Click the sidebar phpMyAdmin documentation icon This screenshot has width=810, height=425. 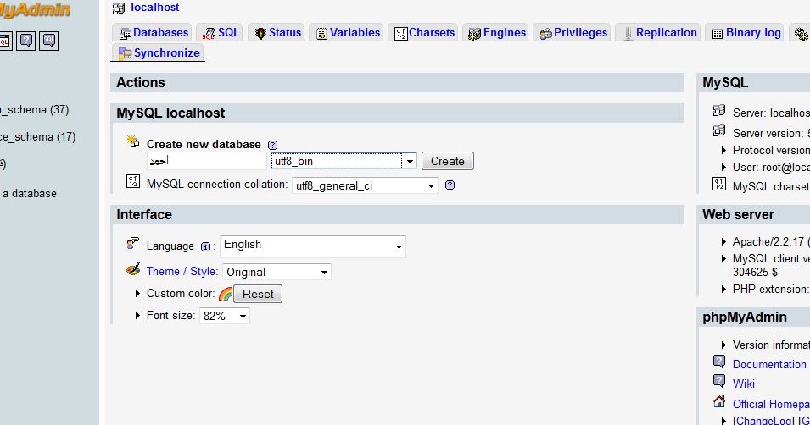(26, 41)
